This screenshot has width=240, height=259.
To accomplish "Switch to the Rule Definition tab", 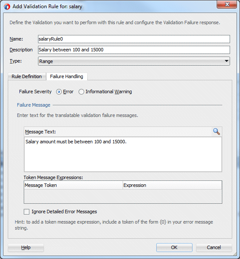I will 27,76.
